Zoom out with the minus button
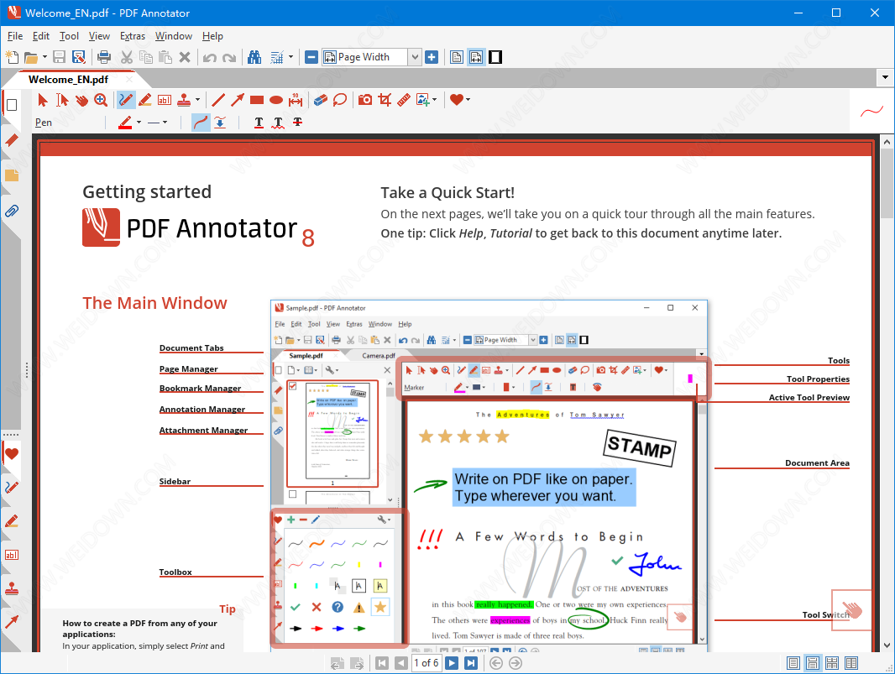This screenshot has width=895, height=674. click(311, 57)
